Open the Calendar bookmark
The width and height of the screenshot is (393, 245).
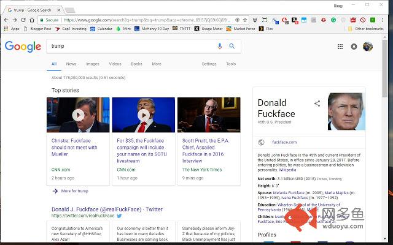click(101, 29)
